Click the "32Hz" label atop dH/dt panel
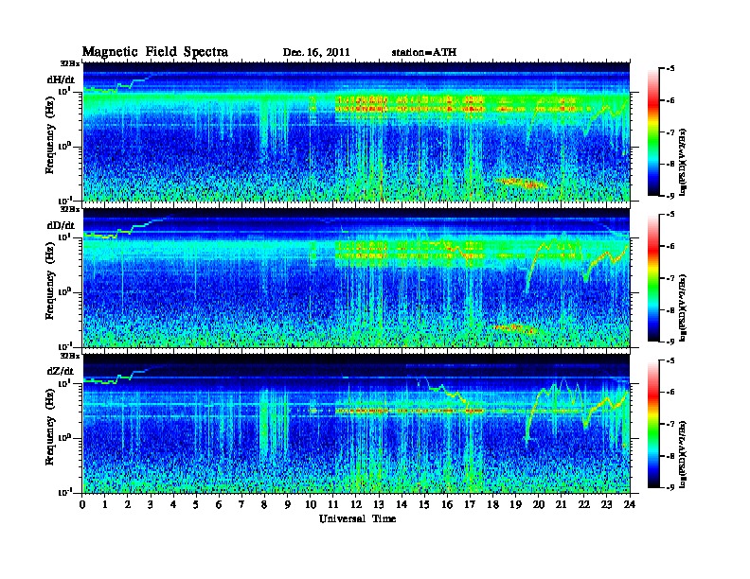 click(70, 63)
